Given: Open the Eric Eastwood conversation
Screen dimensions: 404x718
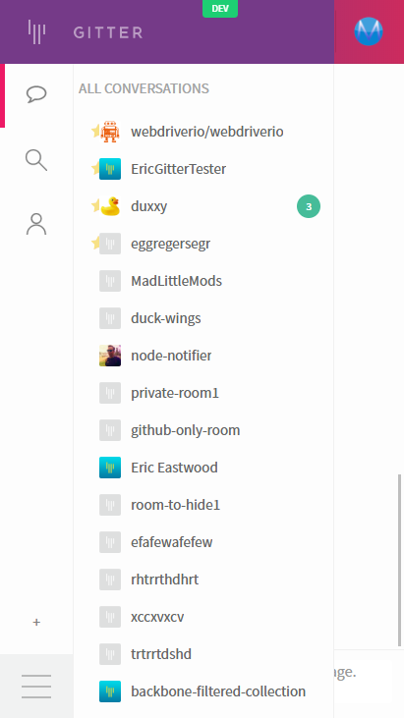Looking at the screenshot, I should [x=203, y=468].
